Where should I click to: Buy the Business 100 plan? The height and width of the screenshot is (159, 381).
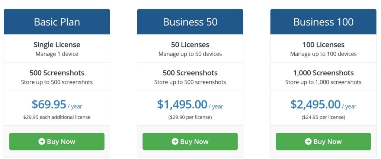point(323,141)
